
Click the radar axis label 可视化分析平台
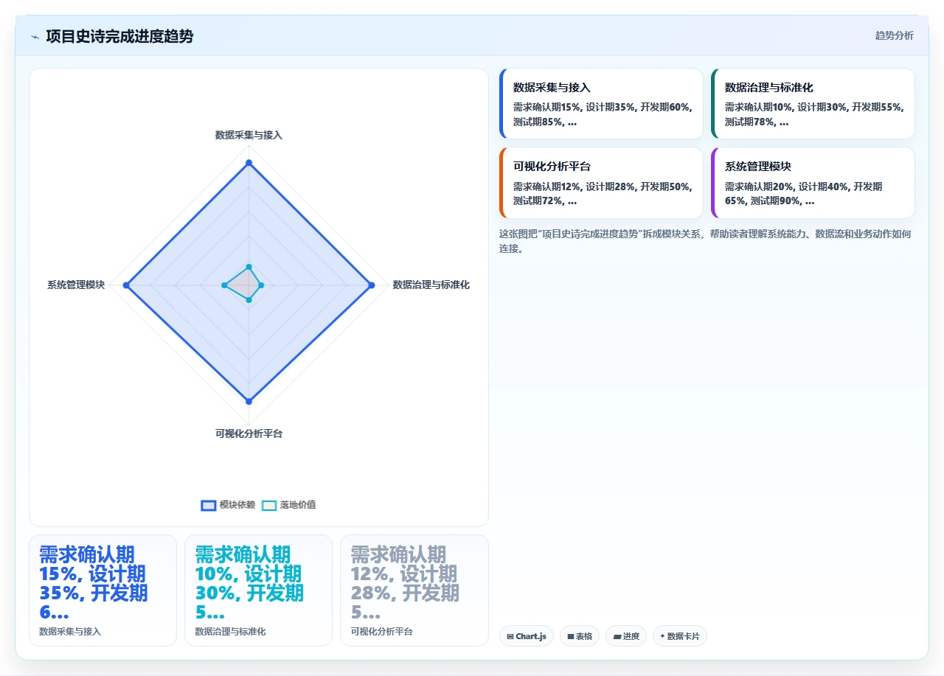point(249,433)
